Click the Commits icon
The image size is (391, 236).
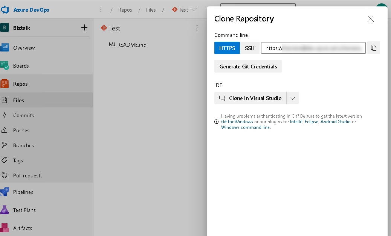pyautogui.click(x=4, y=115)
